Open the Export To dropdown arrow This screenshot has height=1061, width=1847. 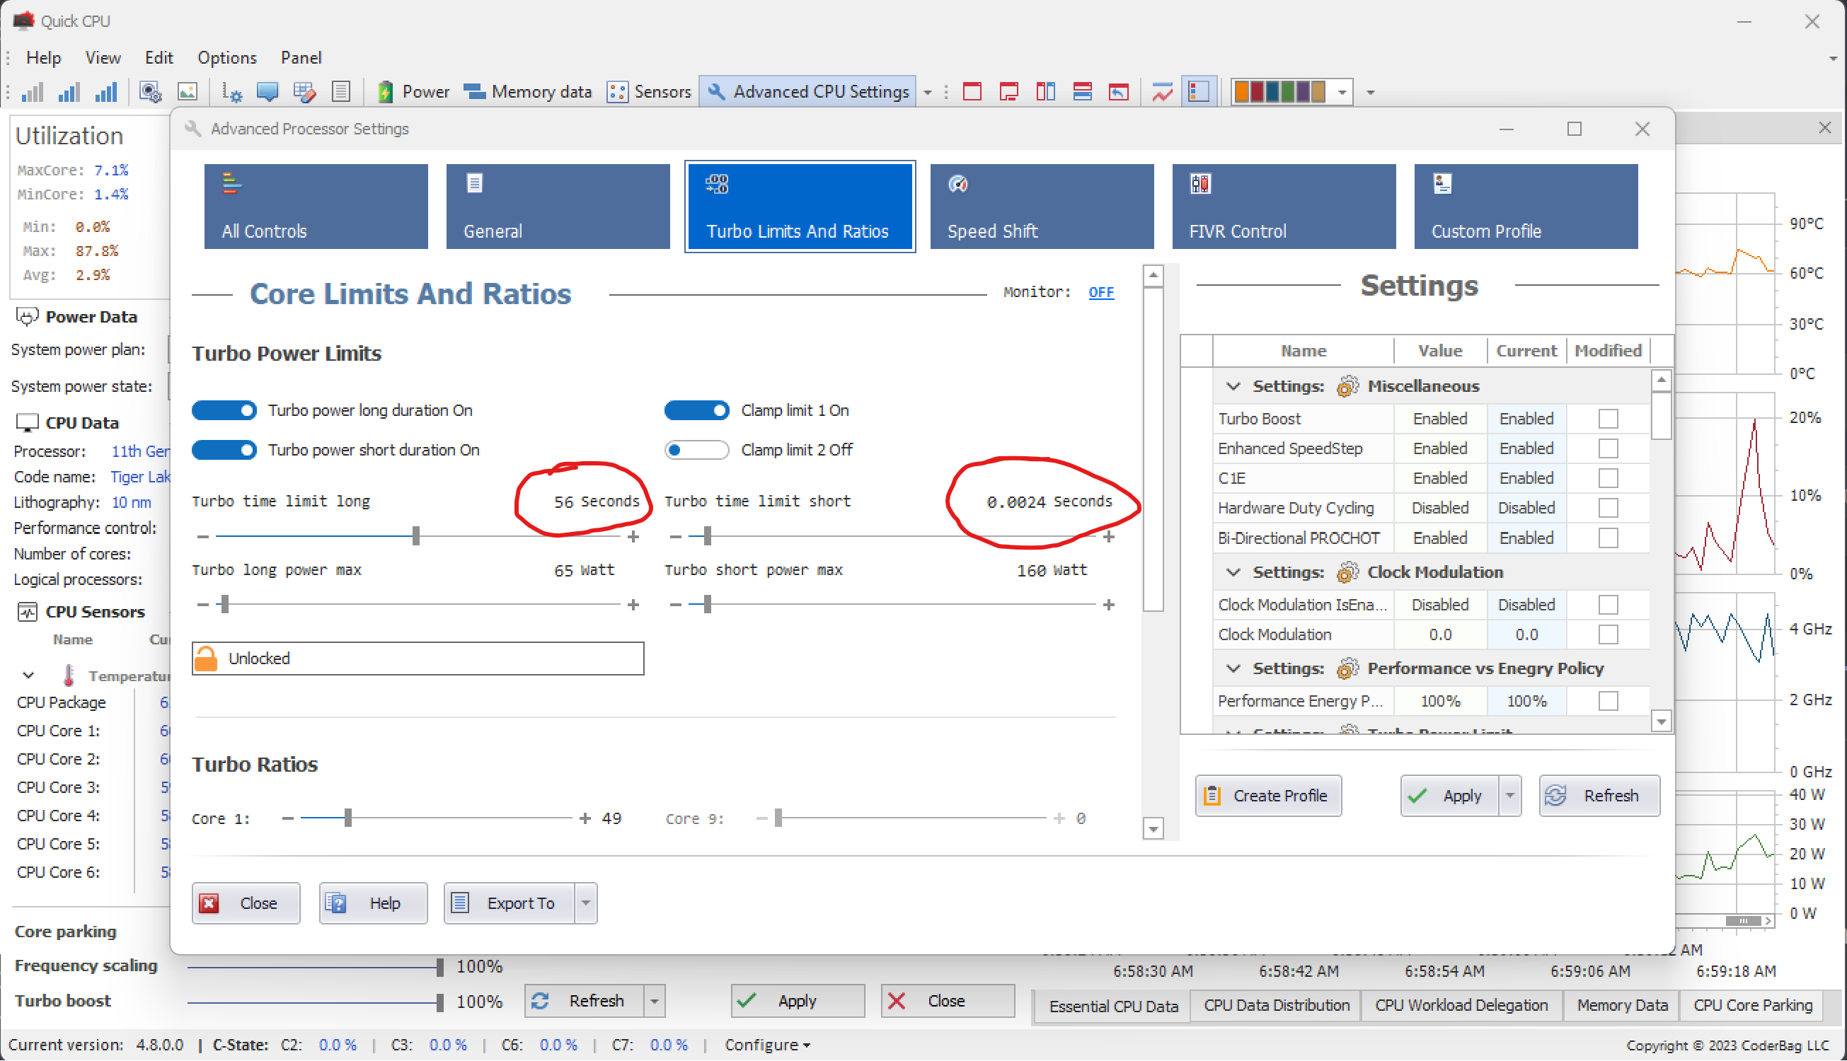click(x=585, y=903)
